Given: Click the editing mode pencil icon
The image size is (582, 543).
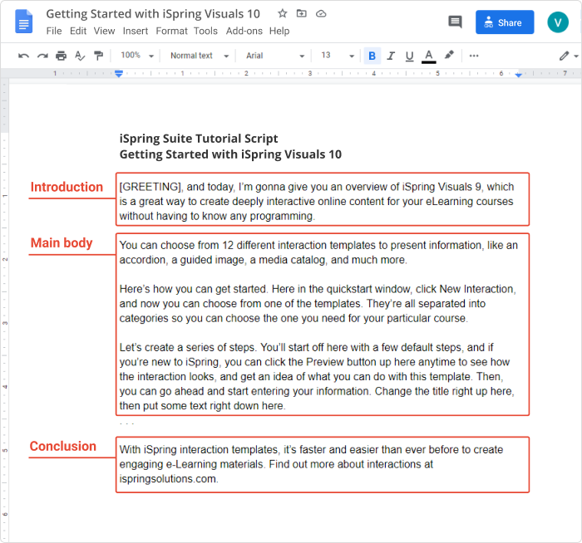Looking at the screenshot, I should 564,56.
